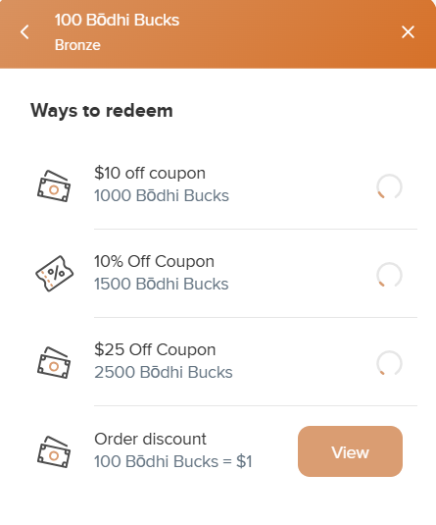The width and height of the screenshot is (436, 525).
Task: Click the cash icon beside $10 off coupon
Action: [x=54, y=185]
